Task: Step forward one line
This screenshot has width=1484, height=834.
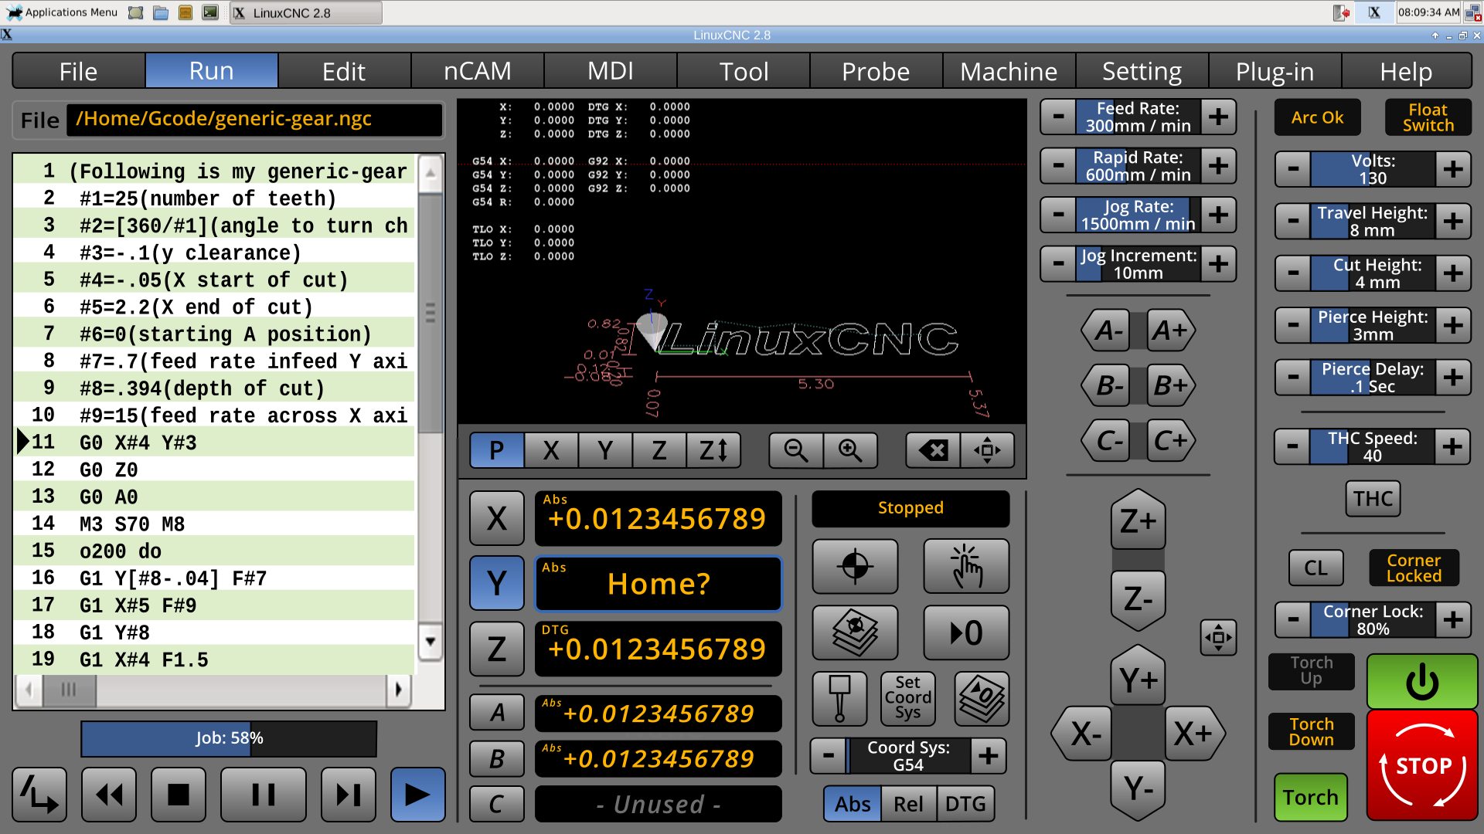Action: tap(349, 794)
